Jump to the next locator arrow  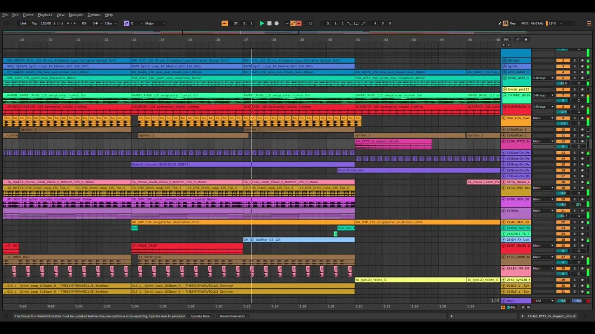pyautogui.click(x=509, y=45)
